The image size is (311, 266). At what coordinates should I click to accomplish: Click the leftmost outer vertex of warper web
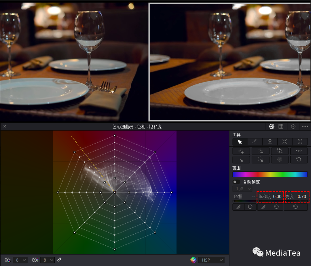click(58, 192)
